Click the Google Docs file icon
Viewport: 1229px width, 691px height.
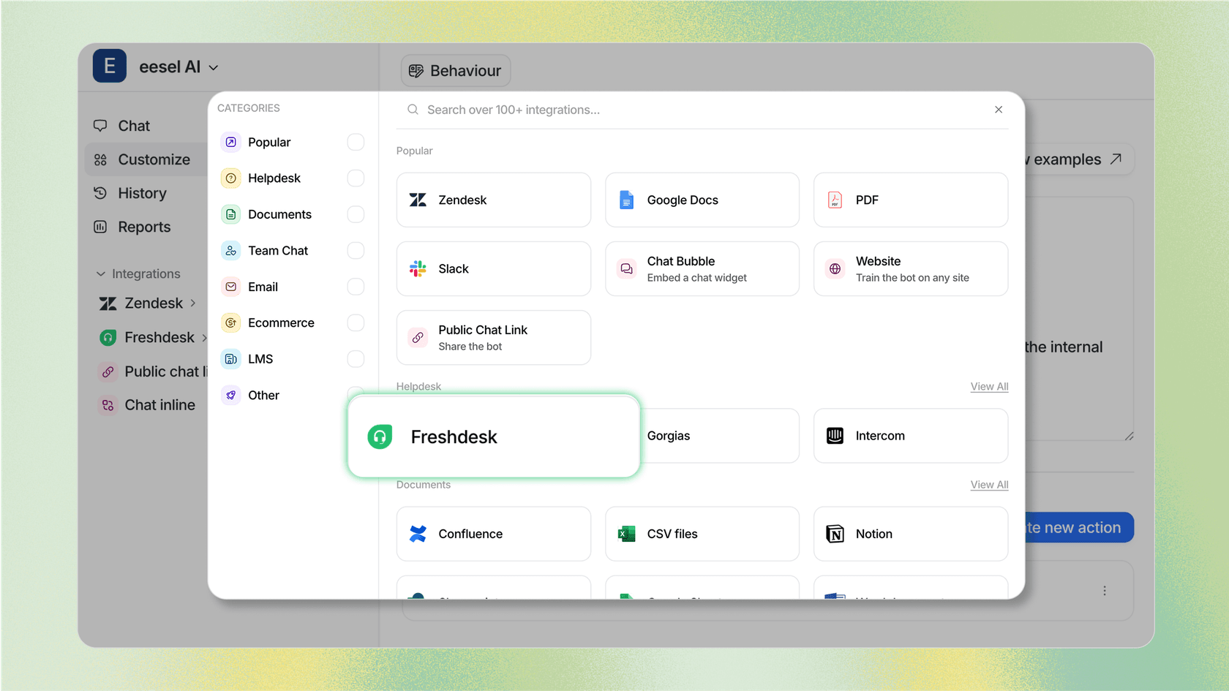[627, 200]
